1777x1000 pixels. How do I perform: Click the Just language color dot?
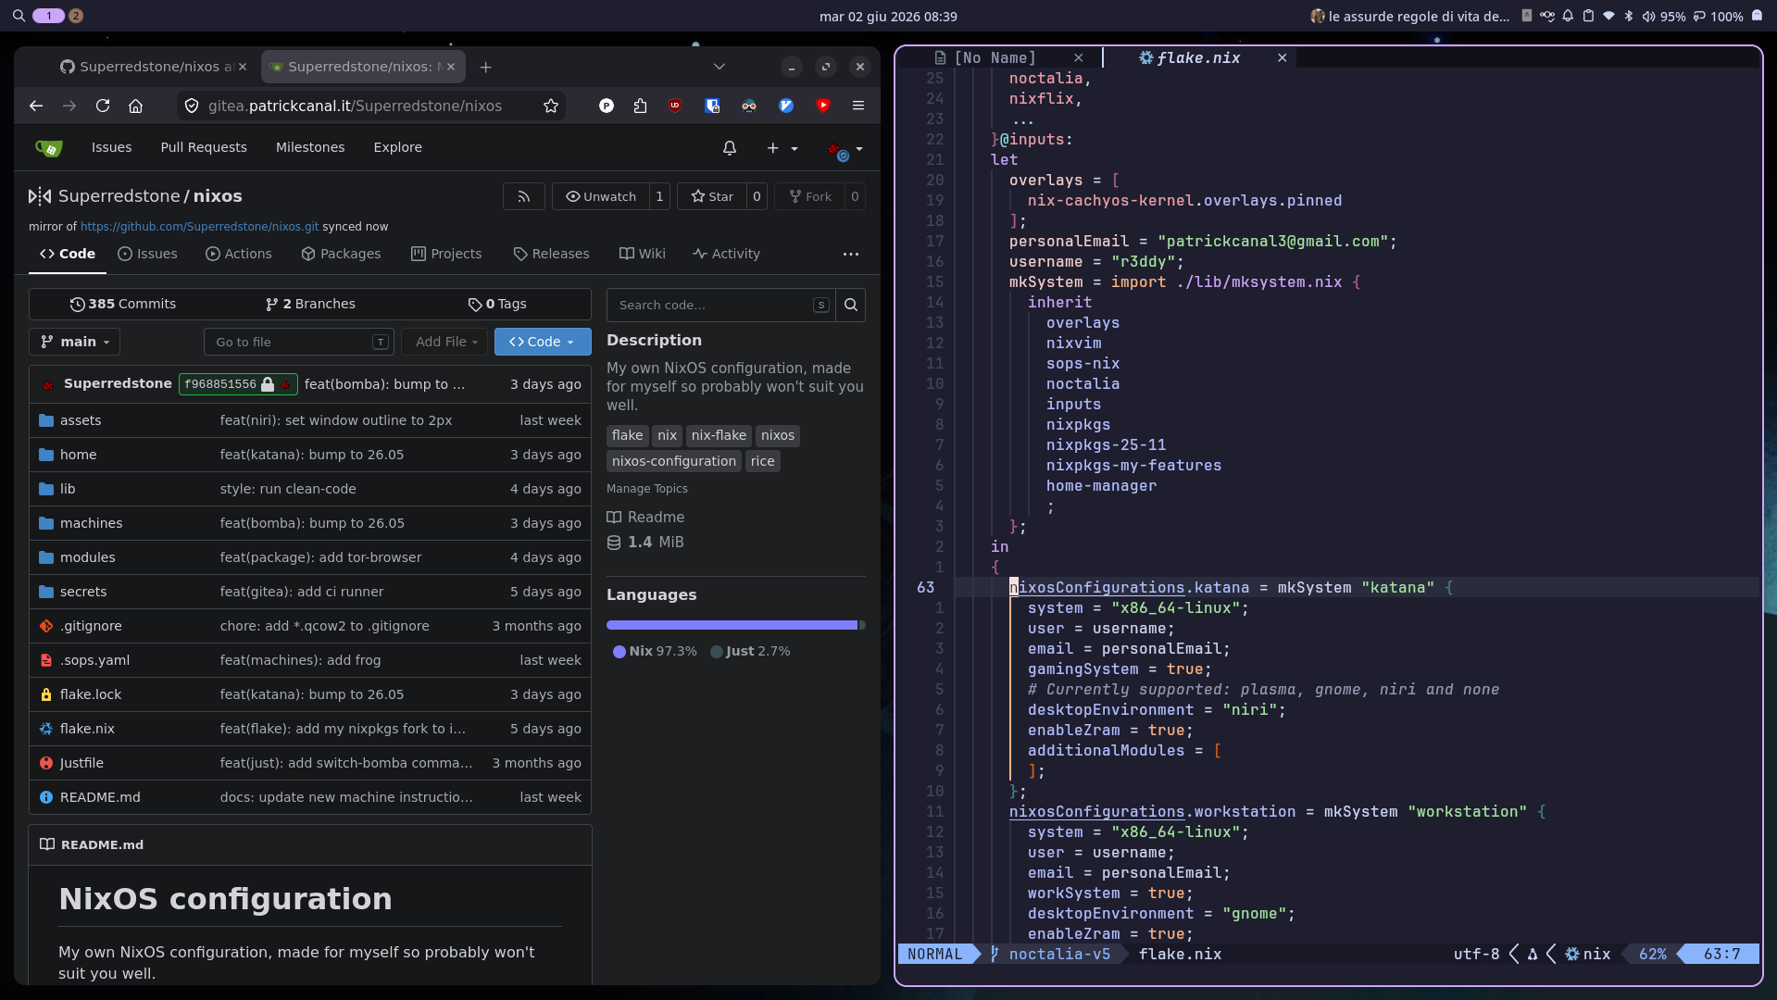click(716, 652)
